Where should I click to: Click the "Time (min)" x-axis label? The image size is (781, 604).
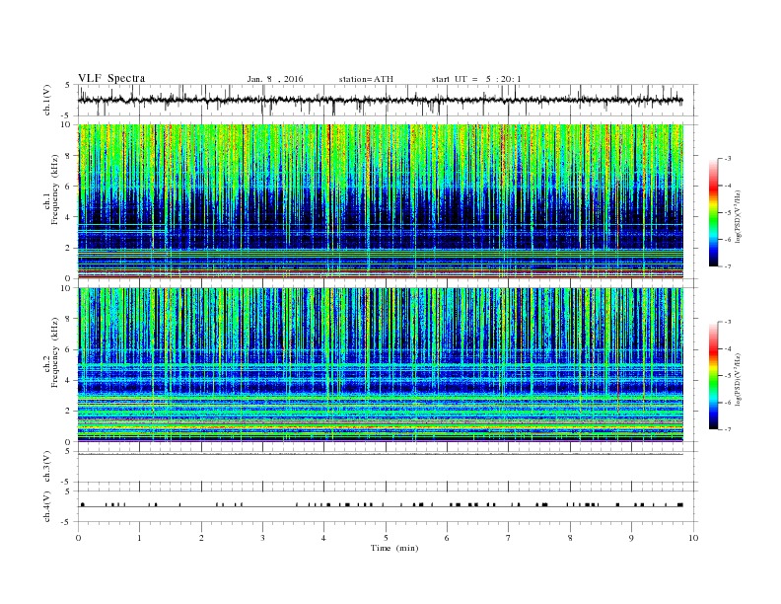click(x=394, y=548)
